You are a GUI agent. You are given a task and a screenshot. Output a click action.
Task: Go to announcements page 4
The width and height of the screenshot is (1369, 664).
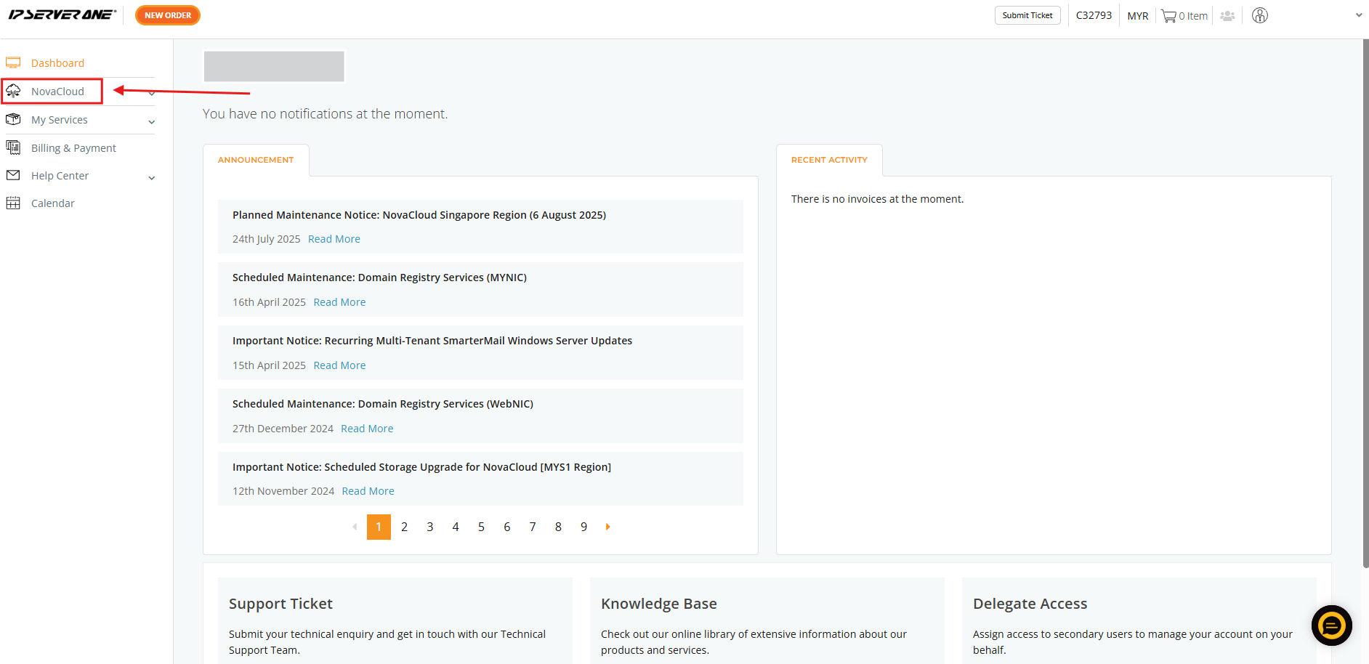coord(456,527)
